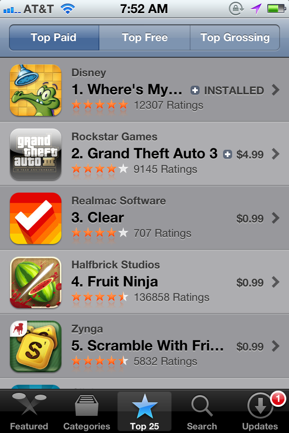Open Updates tab with badge

click(260, 411)
